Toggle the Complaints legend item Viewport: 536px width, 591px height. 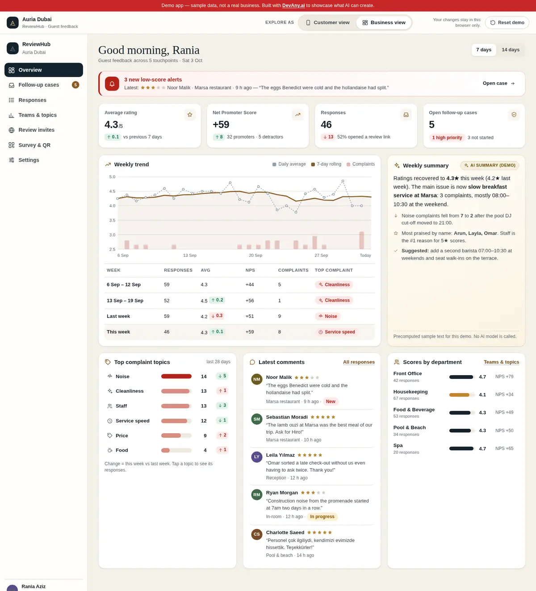[360, 164]
